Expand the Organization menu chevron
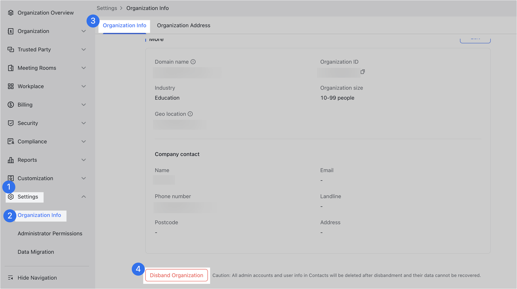Image resolution: width=517 pixels, height=289 pixels. tap(84, 31)
